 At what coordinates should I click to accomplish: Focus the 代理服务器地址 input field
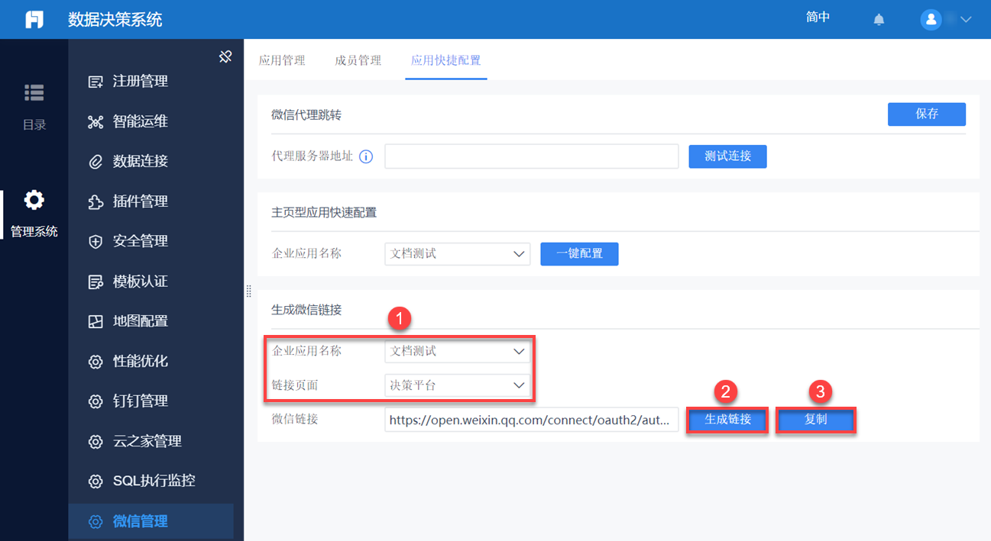(x=532, y=156)
